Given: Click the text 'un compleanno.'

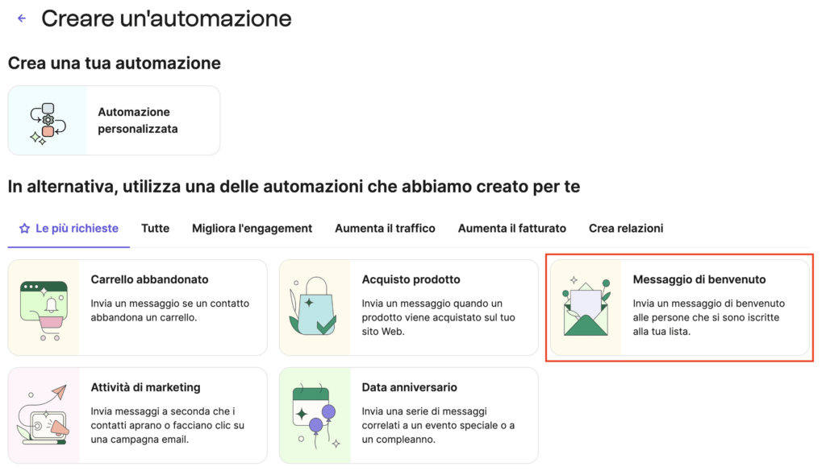Looking at the screenshot, I should point(398,440).
